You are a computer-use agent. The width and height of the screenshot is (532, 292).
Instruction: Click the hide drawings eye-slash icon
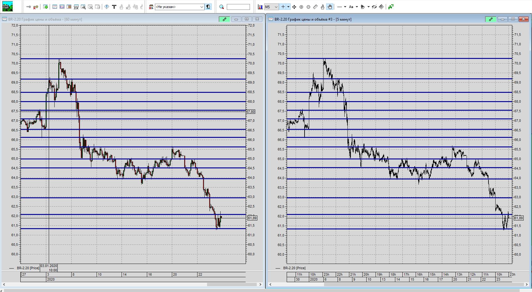click(374, 7)
